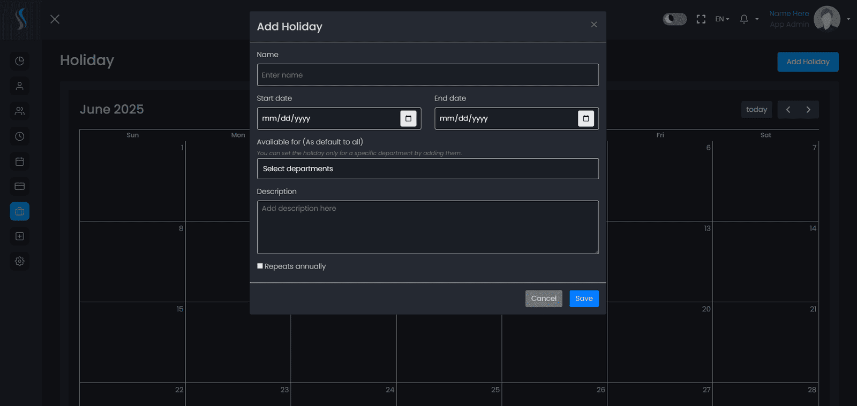Select June 15 on the calendar
The height and width of the screenshot is (406, 857).
pyautogui.click(x=133, y=342)
